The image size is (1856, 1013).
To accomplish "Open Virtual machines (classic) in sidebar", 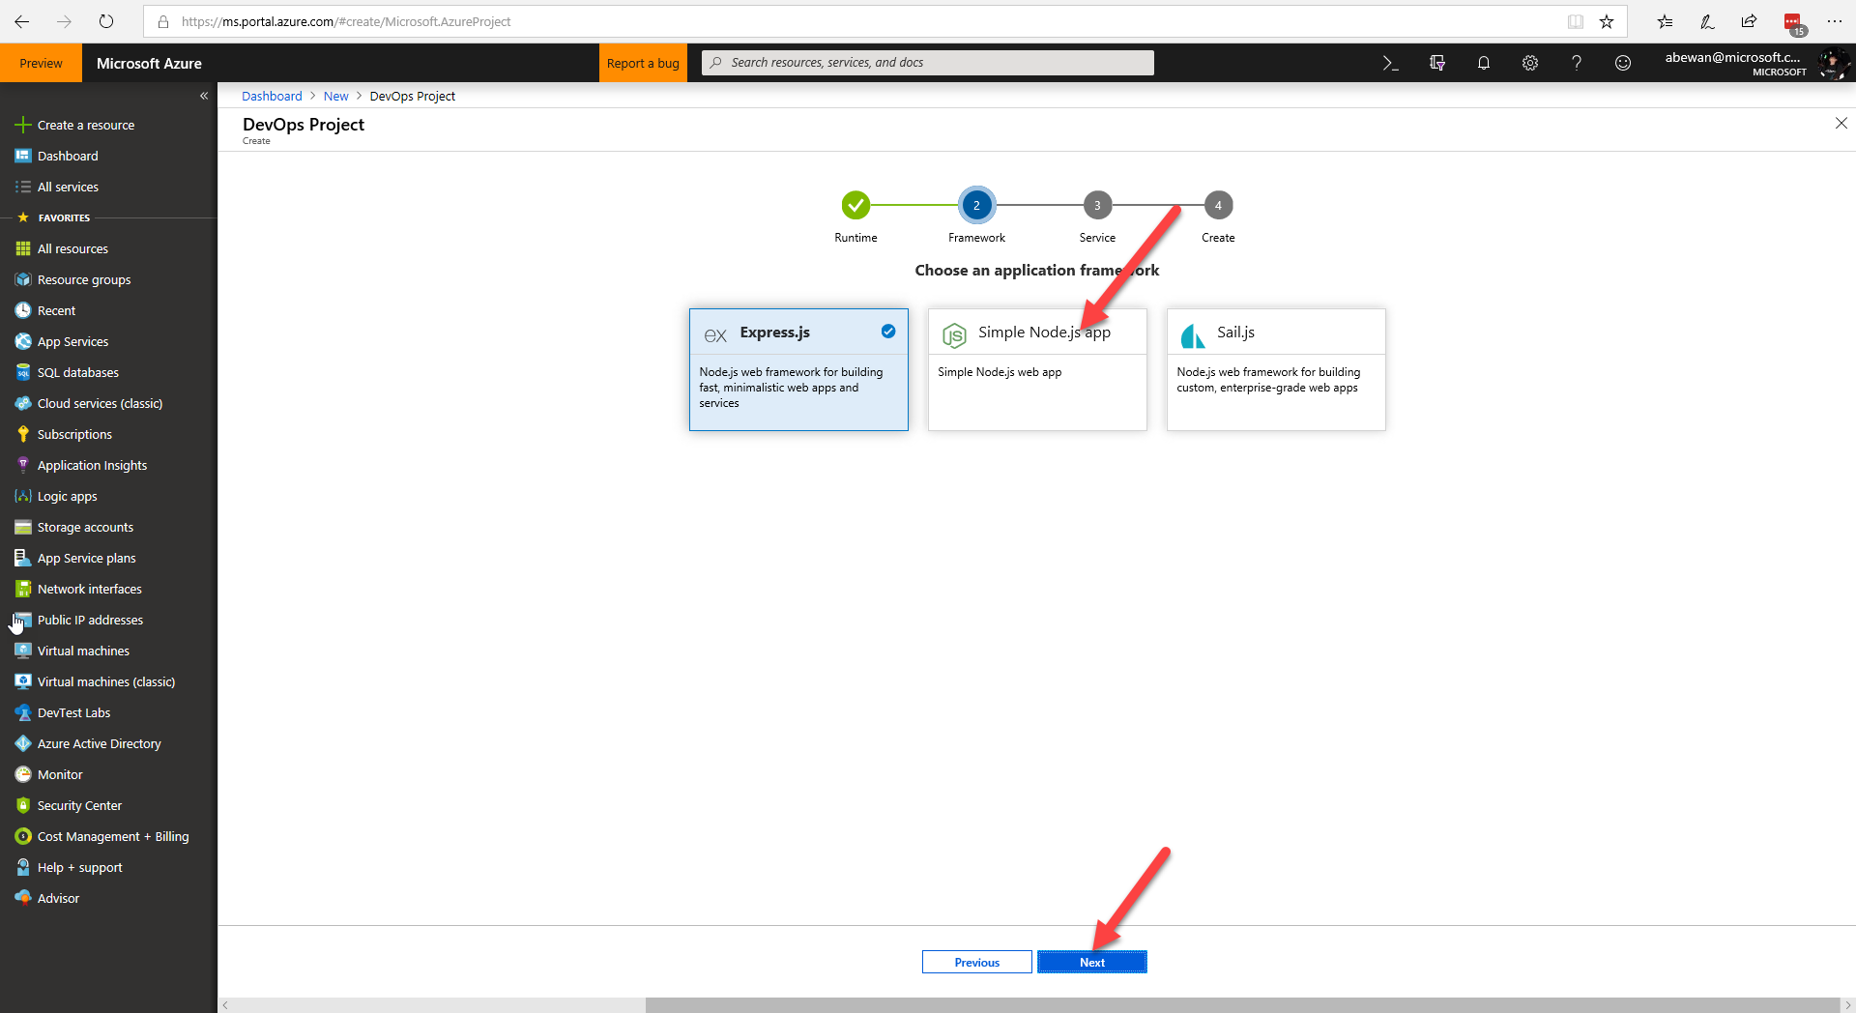I will pyautogui.click(x=106, y=681).
